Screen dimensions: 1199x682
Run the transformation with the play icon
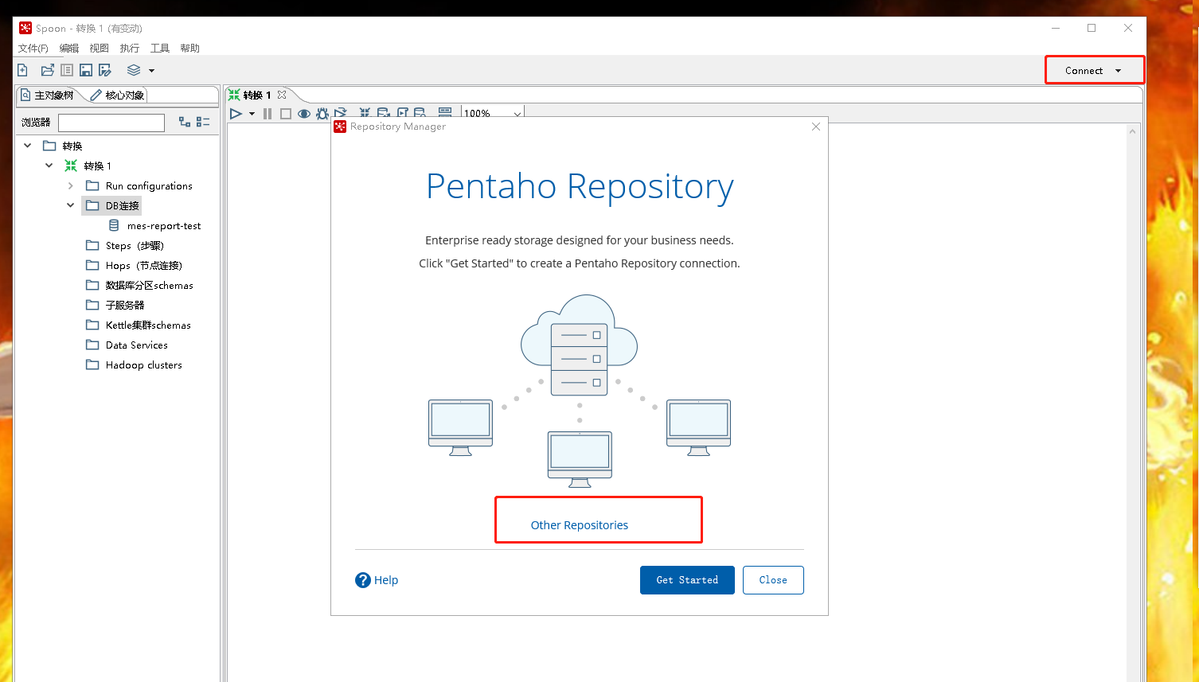(236, 114)
